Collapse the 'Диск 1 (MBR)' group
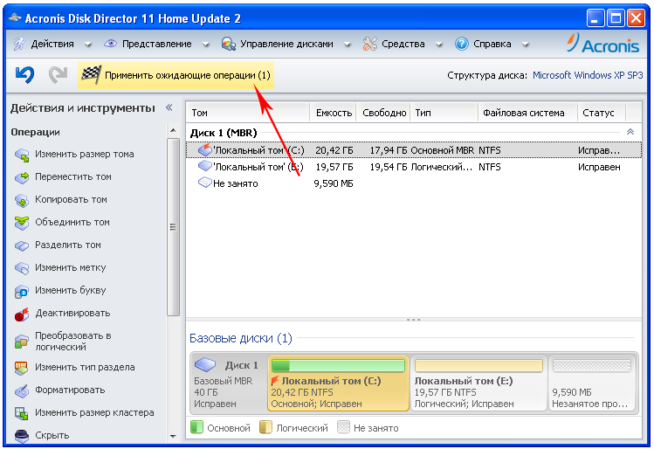The width and height of the screenshot is (654, 449). [630, 131]
